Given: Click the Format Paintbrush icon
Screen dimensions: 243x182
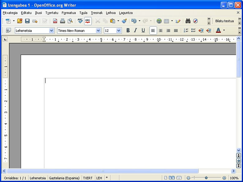Looking at the screenshot, I should (x=124, y=21).
